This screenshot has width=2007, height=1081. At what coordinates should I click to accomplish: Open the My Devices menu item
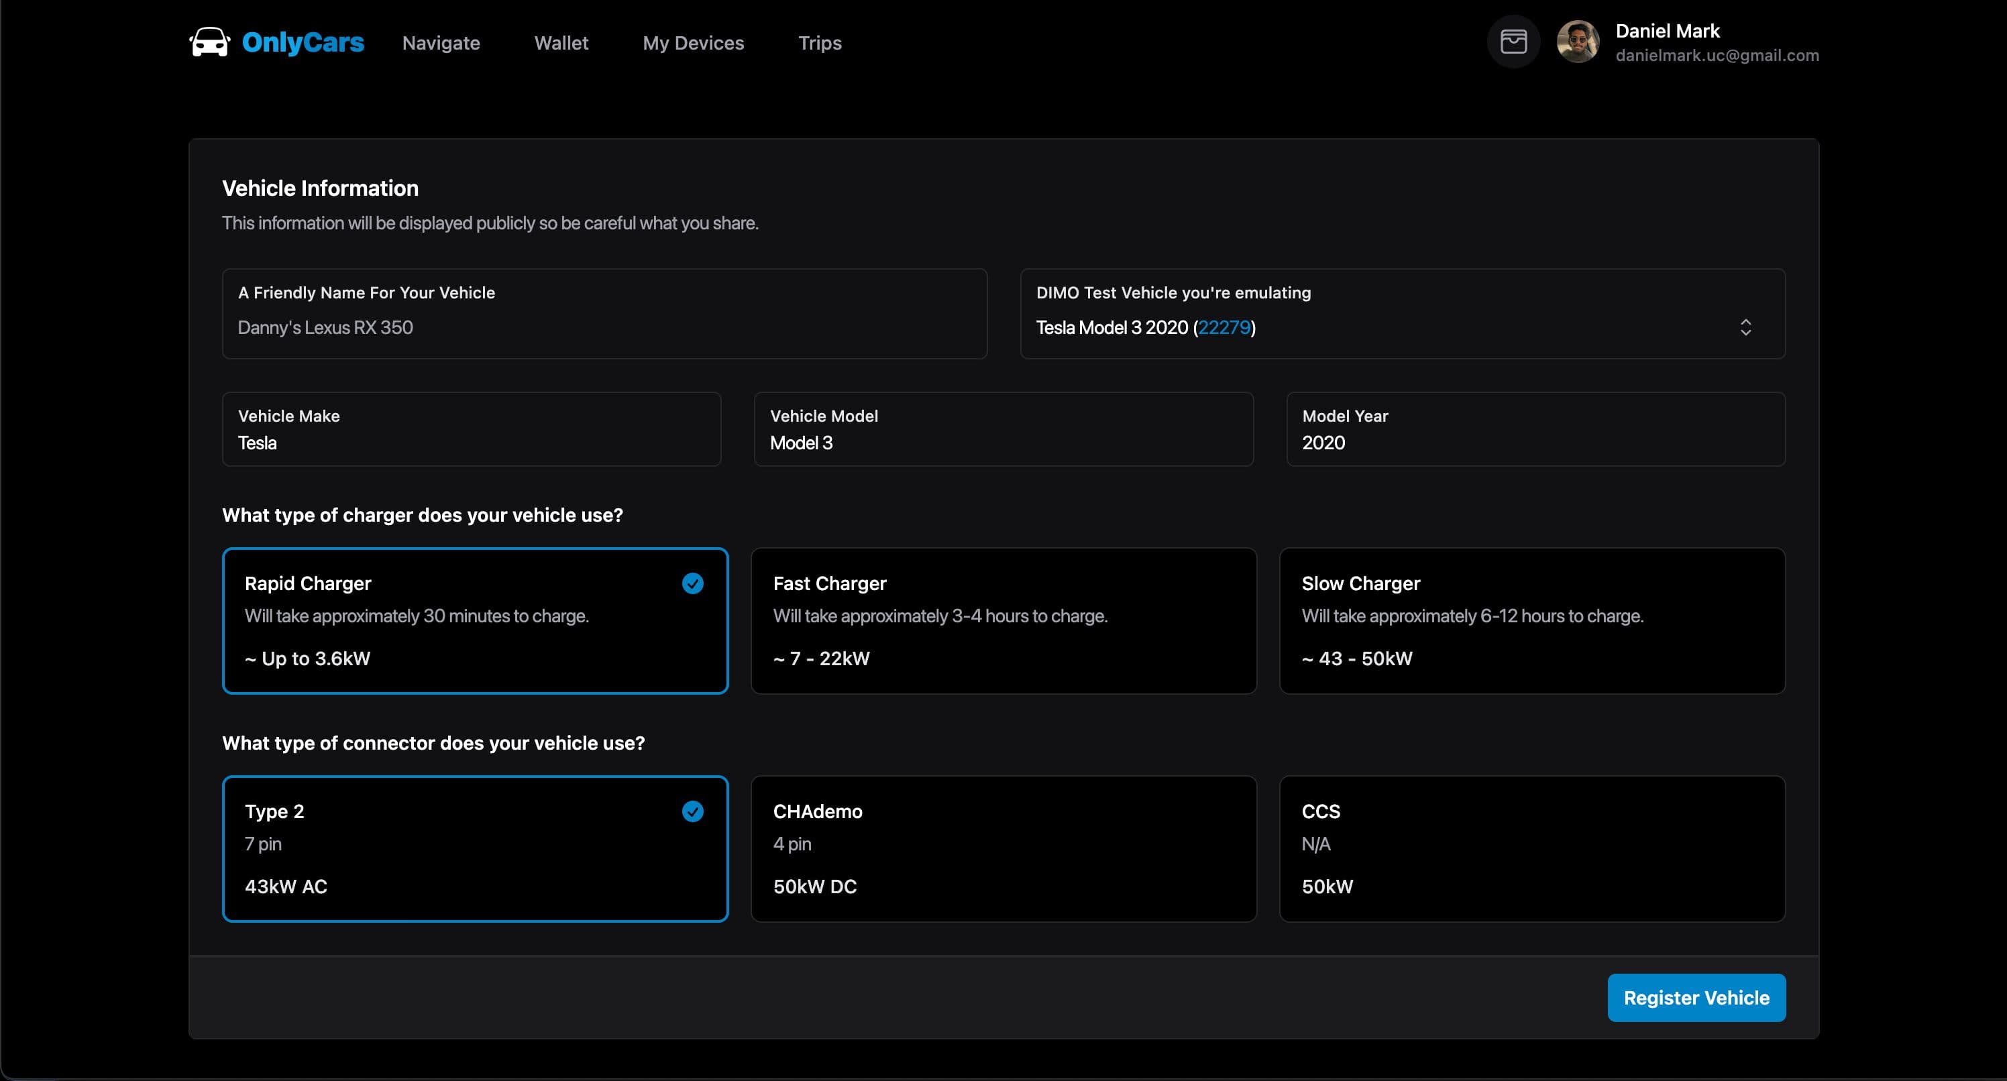coord(694,43)
